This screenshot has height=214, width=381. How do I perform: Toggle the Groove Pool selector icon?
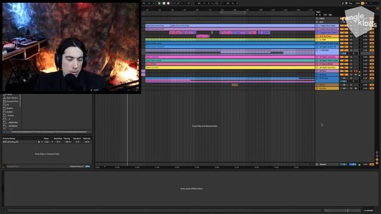[4, 166]
